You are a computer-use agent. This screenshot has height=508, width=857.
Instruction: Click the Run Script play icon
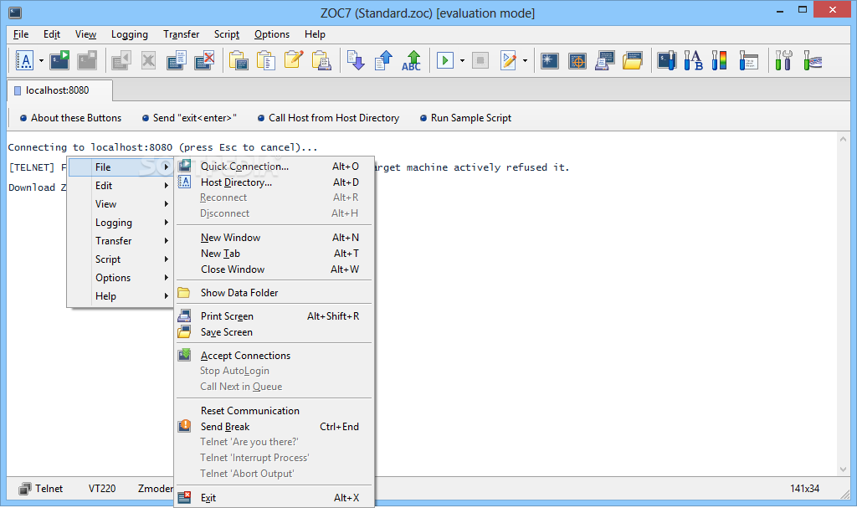[x=445, y=60]
